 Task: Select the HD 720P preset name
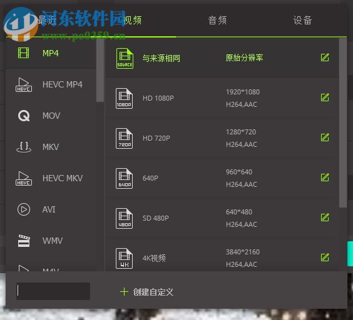point(156,138)
